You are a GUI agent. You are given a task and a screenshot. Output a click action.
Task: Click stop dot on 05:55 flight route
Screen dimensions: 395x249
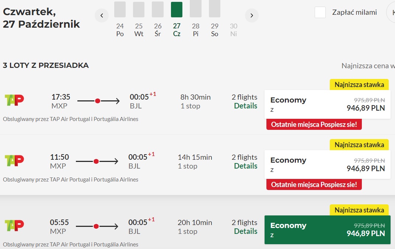pyautogui.click(x=96, y=226)
